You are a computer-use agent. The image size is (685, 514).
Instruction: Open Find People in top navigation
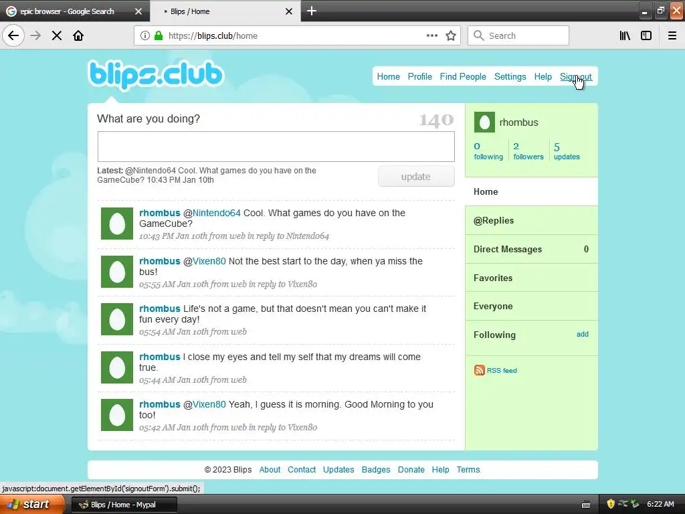[463, 76]
